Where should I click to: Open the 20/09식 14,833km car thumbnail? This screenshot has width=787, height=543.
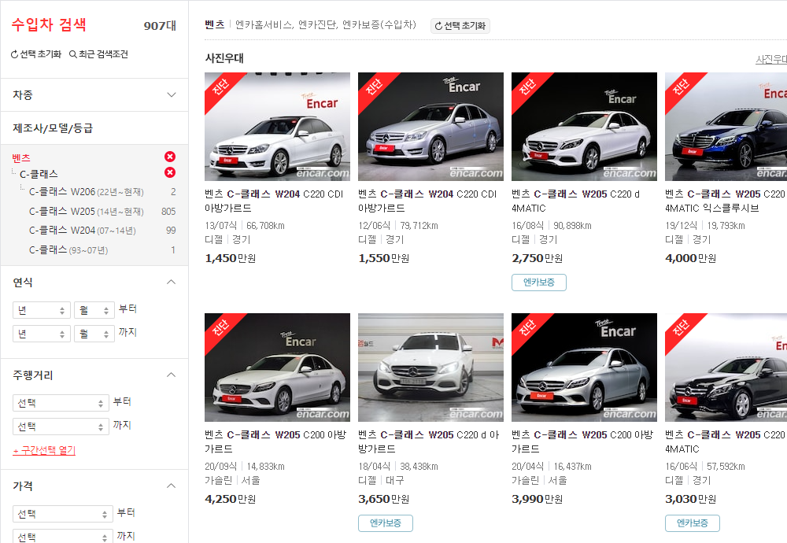click(x=278, y=368)
